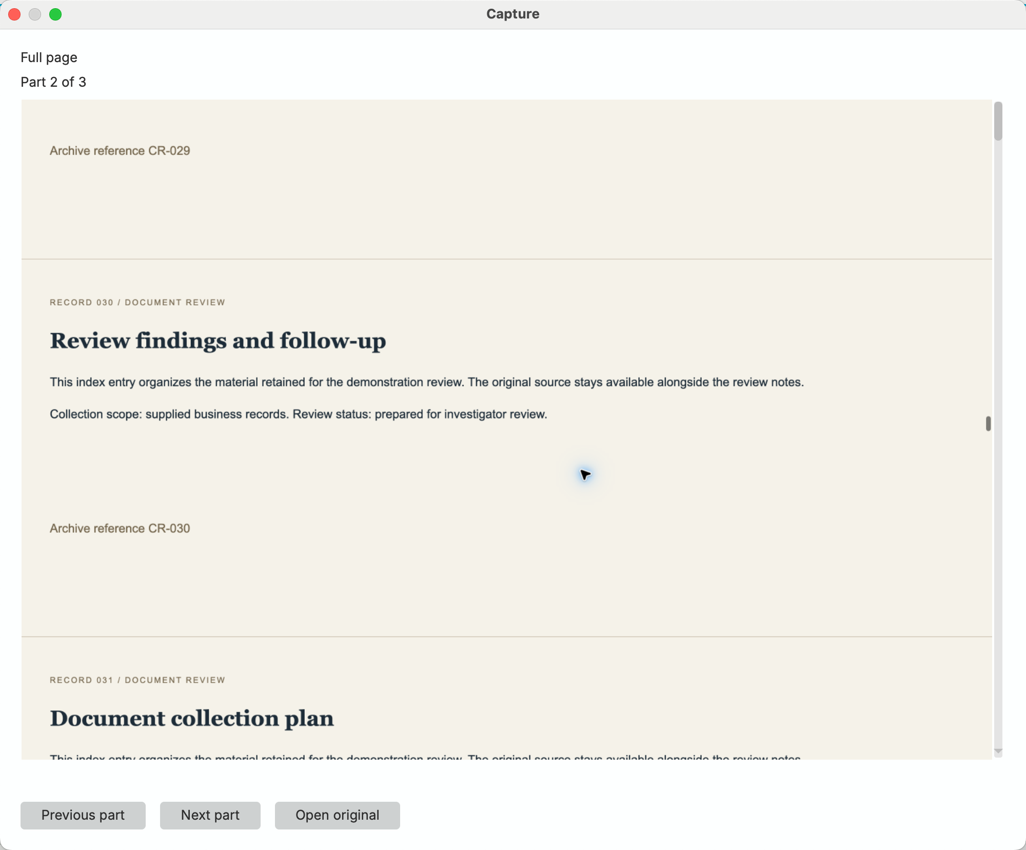
Task: Click the Full page label
Action: (x=49, y=57)
